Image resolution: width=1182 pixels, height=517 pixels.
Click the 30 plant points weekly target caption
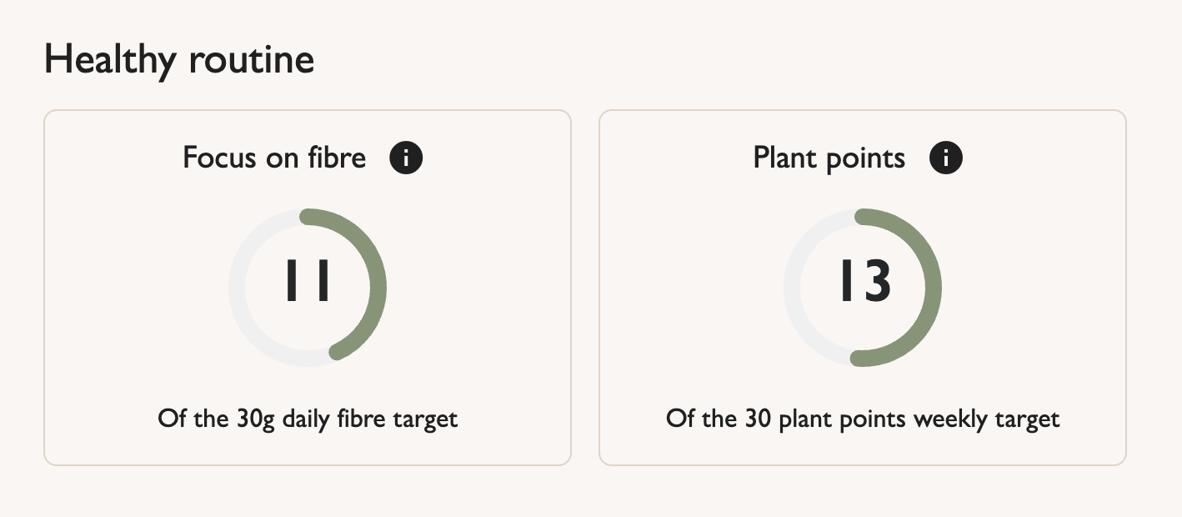[863, 418]
